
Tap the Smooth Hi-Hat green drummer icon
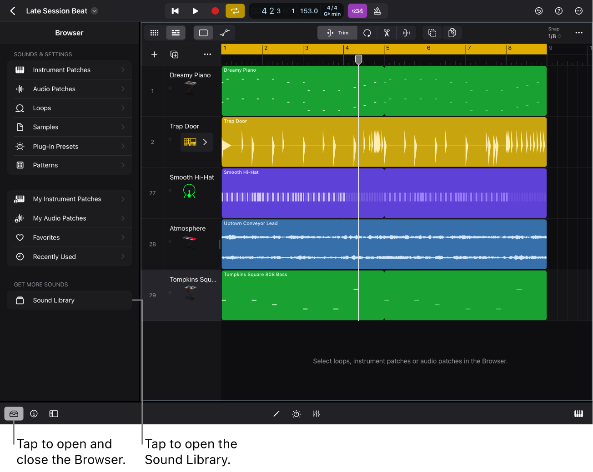click(x=189, y=191)
